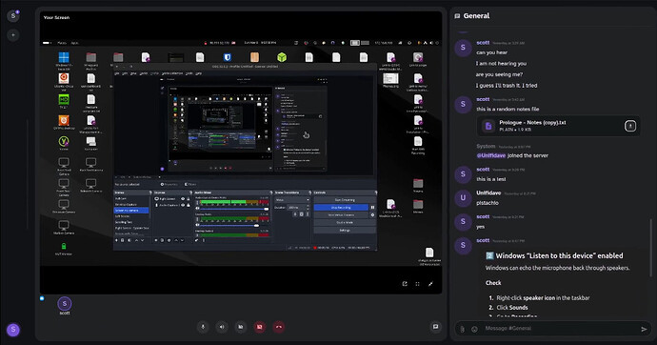Image resolution: width=657 pixels, height=345 pixels.
Task: Download the Prologue Notes attachment
Action: pos(630,126)
